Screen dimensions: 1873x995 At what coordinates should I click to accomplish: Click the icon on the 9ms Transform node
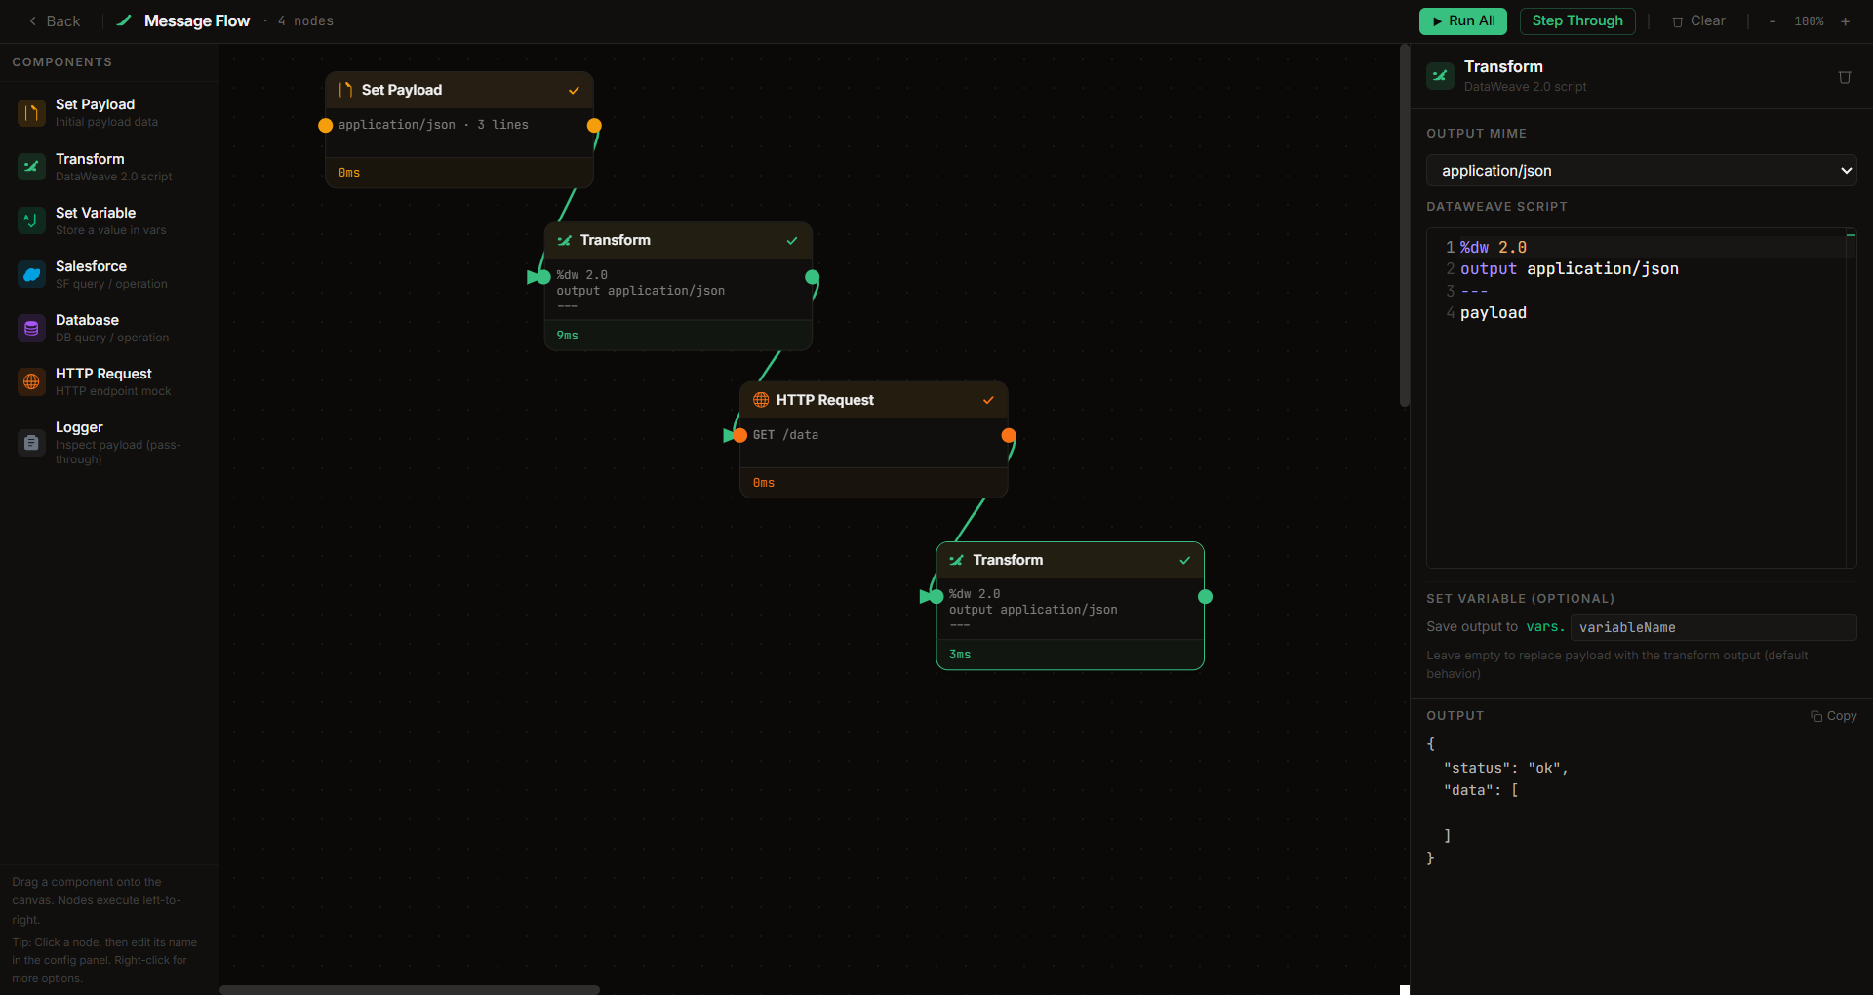pos(564,240)
